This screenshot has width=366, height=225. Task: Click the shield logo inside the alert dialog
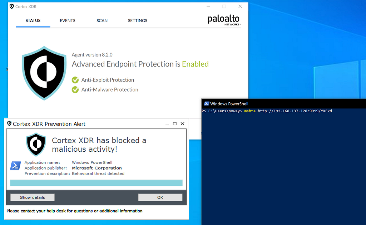(x=36, y=145)
